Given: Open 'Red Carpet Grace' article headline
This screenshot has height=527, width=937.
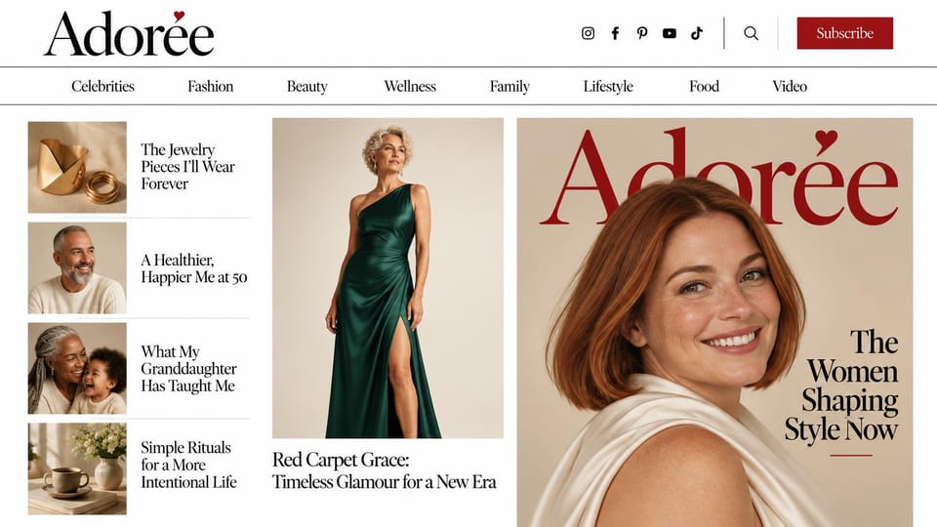Looking at the screenshot, I should pos(385,470).
